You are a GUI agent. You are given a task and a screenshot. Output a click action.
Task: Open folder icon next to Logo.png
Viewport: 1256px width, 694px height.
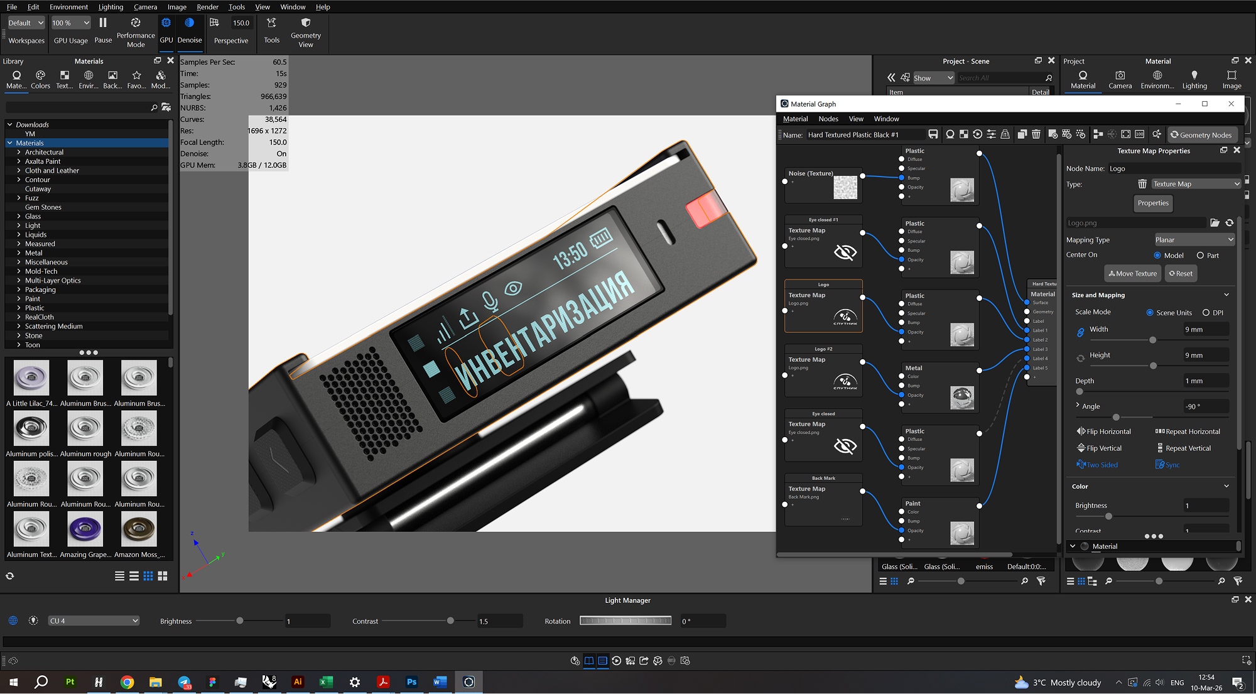(x=1215, y=223)
